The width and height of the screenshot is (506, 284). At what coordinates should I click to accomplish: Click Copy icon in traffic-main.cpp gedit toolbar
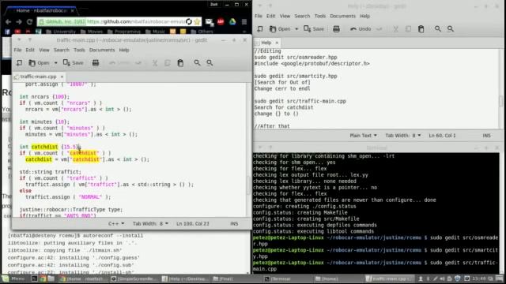[167, 63]
